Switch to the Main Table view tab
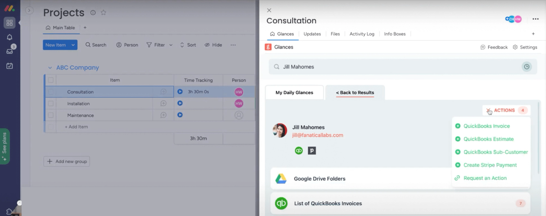The image size is (546, 216). [x=60, y=28]
